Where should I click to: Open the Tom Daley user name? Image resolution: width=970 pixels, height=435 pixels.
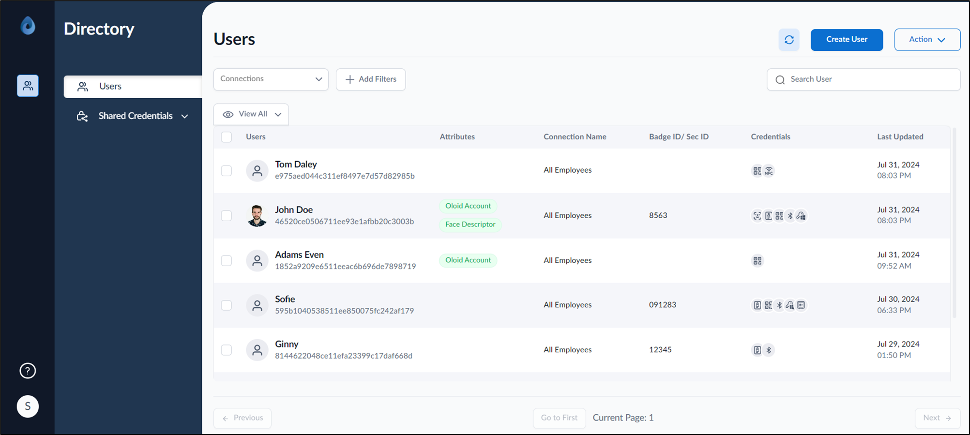tap(296, 165)
